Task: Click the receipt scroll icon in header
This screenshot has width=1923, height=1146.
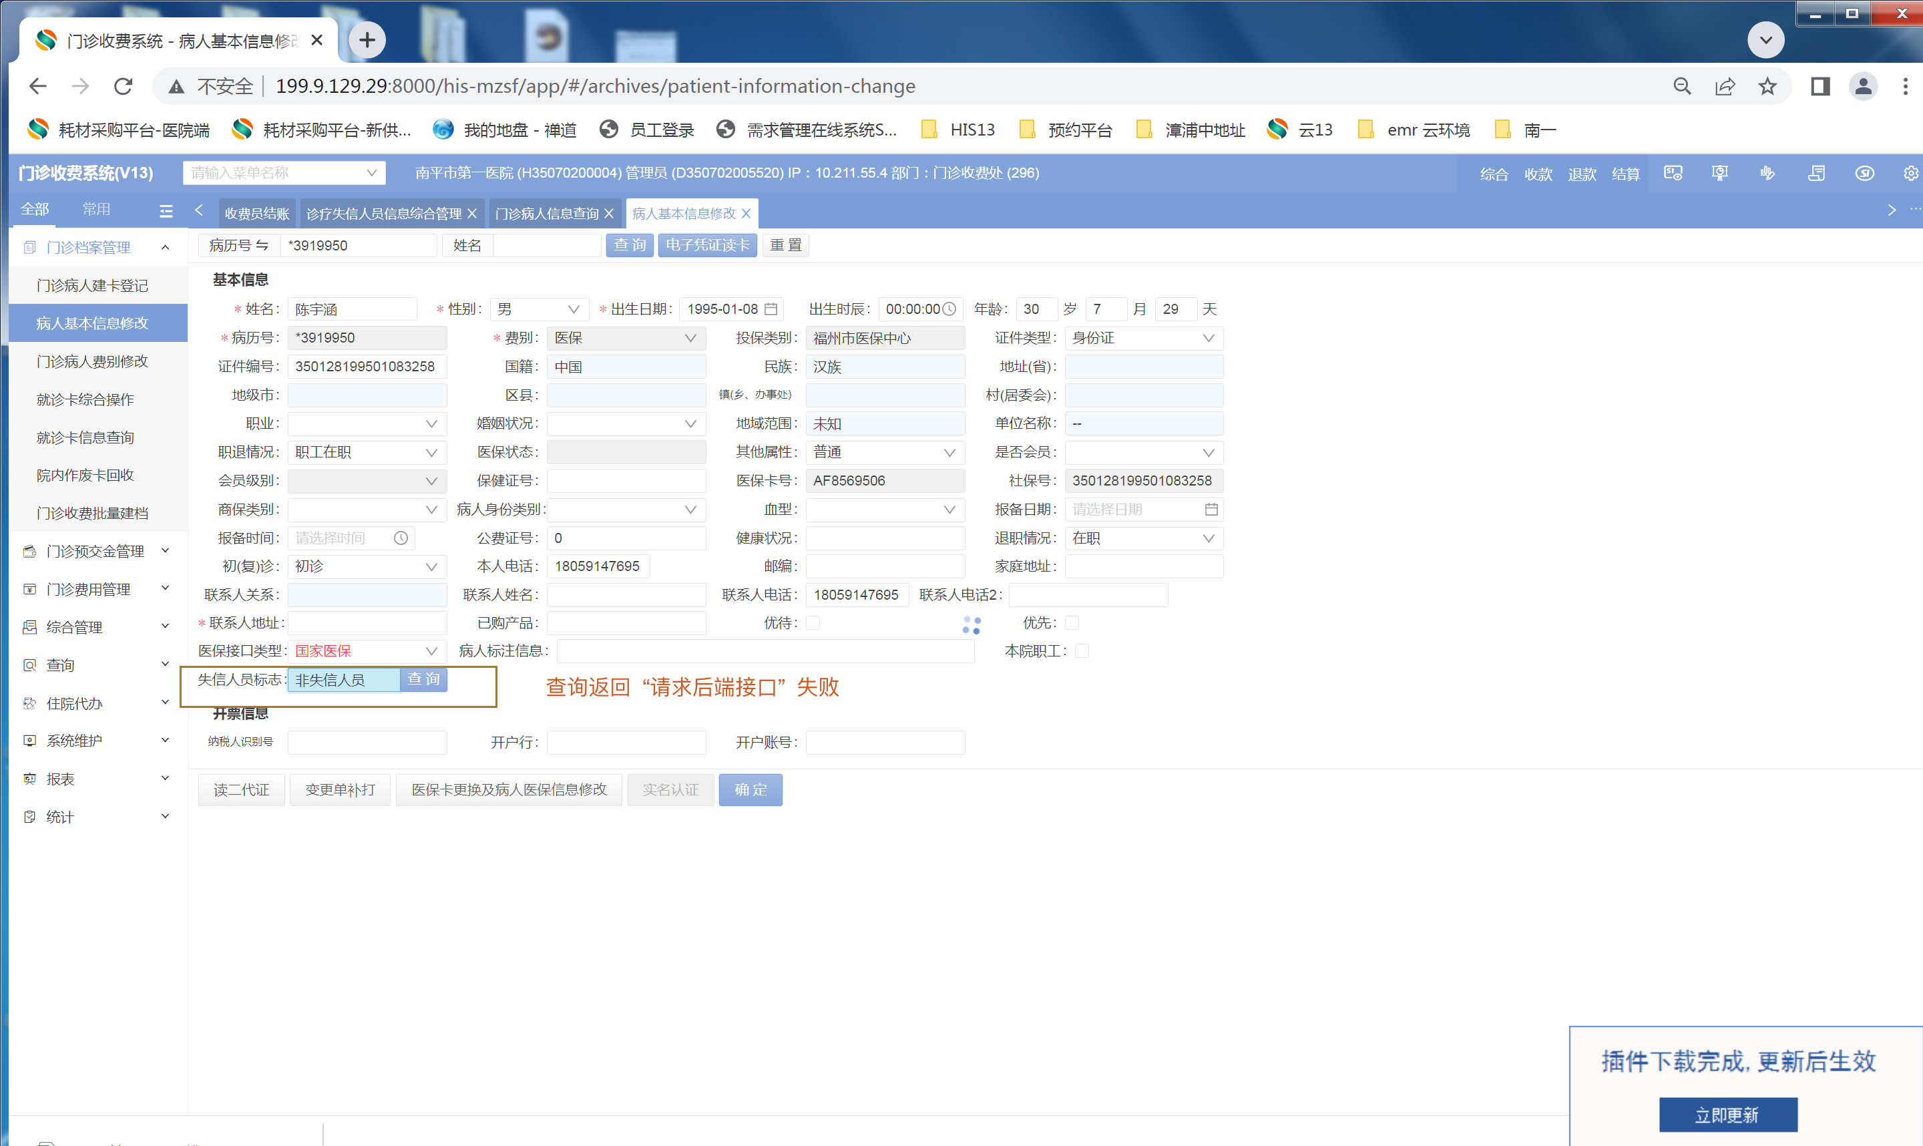Action: tap(1816, 173)
